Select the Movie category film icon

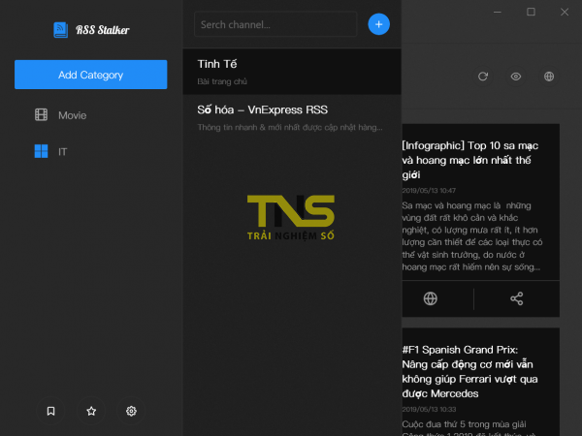(x=41, y=115)
